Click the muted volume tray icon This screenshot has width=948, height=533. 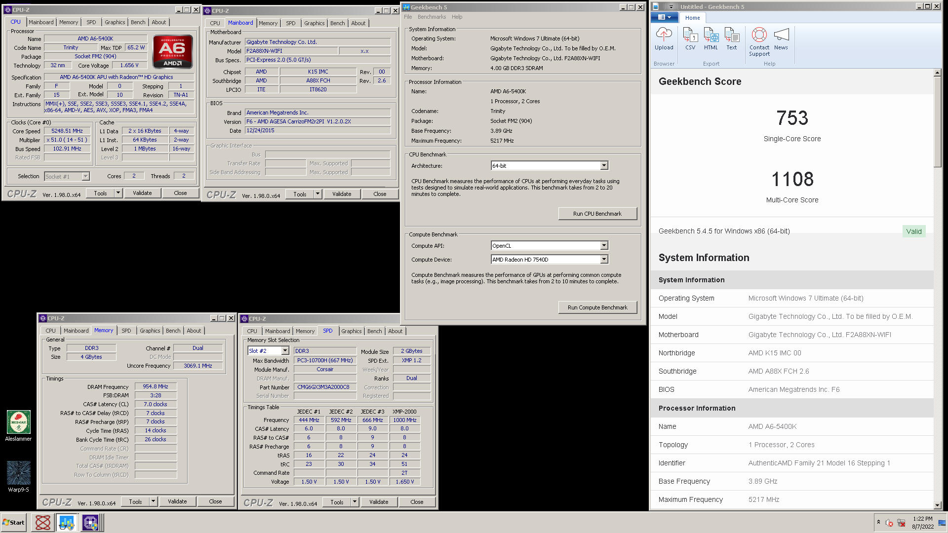[889, 523]
